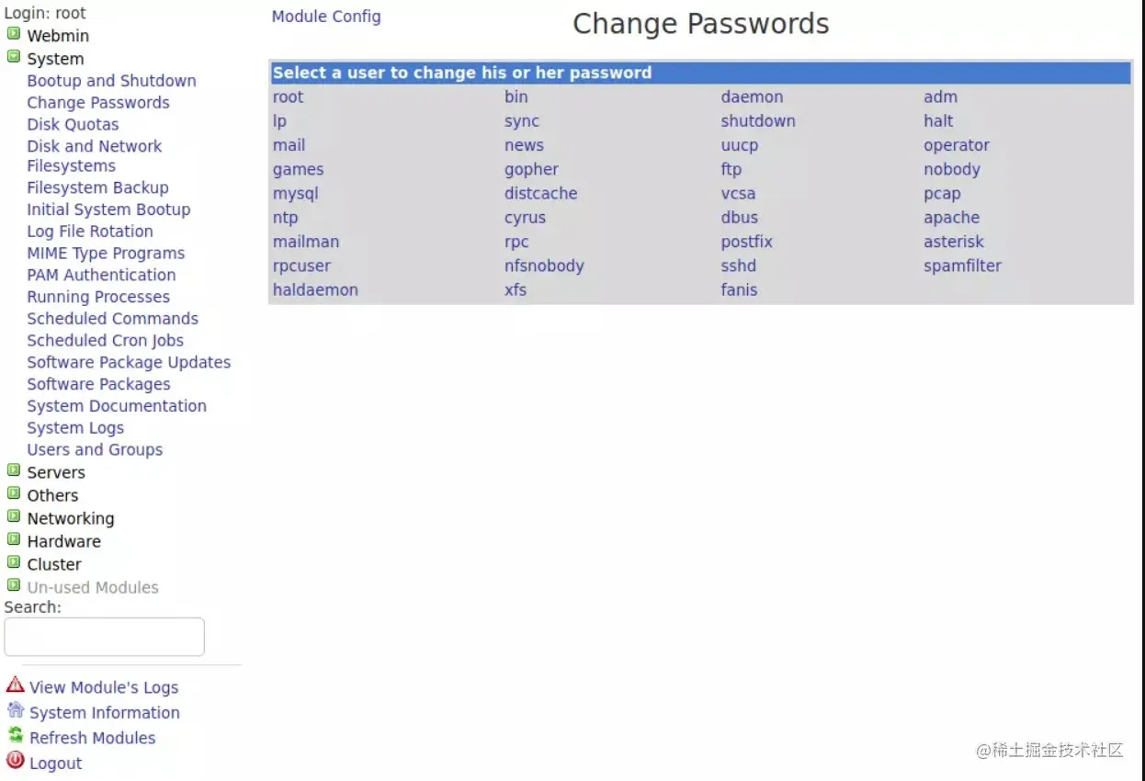Open Disk and Network Filesystems module
Image resolution: width=1145 pixels, height=781 pixels.
tap(94, 156)
